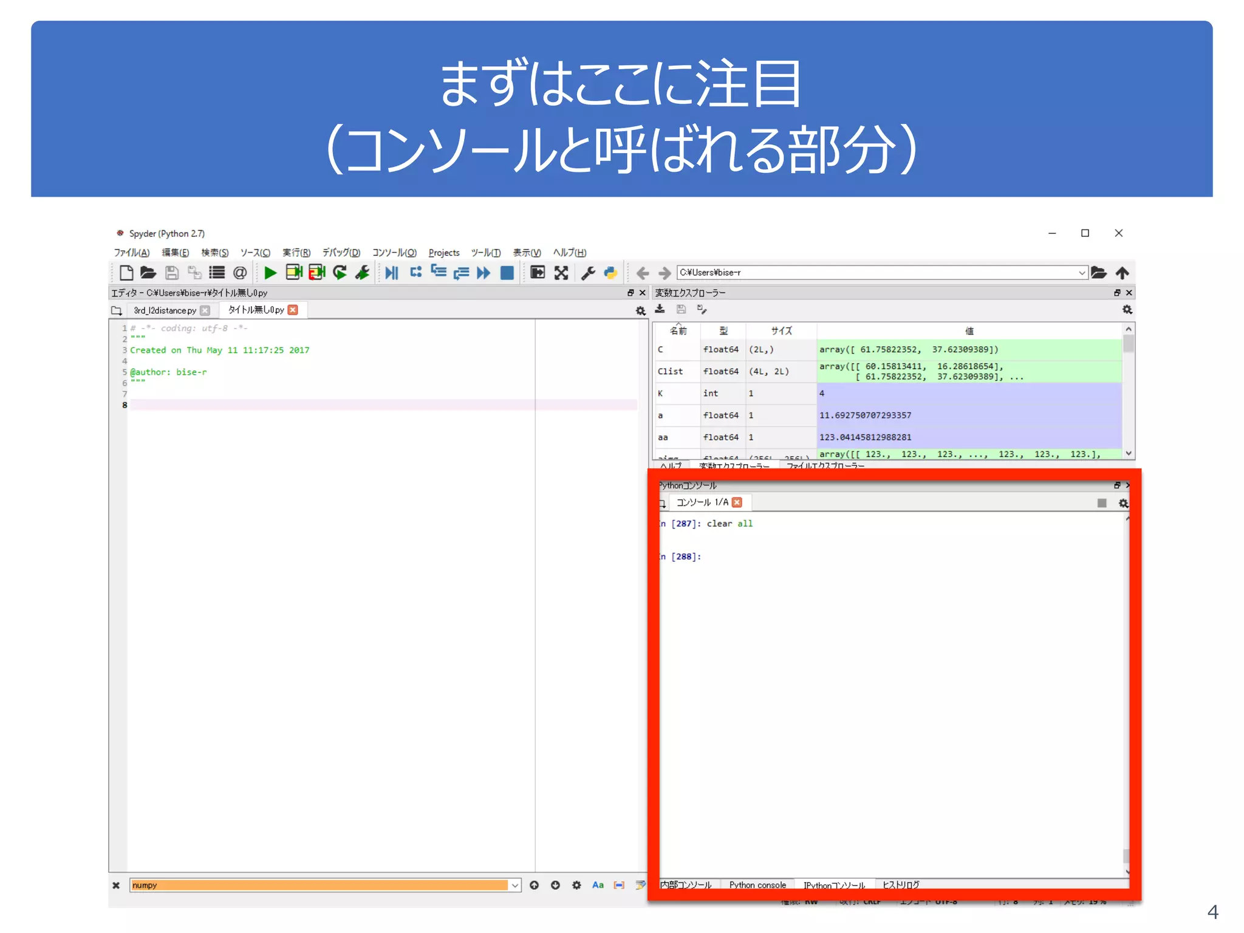Toggle whole words search option

point(619,885)
